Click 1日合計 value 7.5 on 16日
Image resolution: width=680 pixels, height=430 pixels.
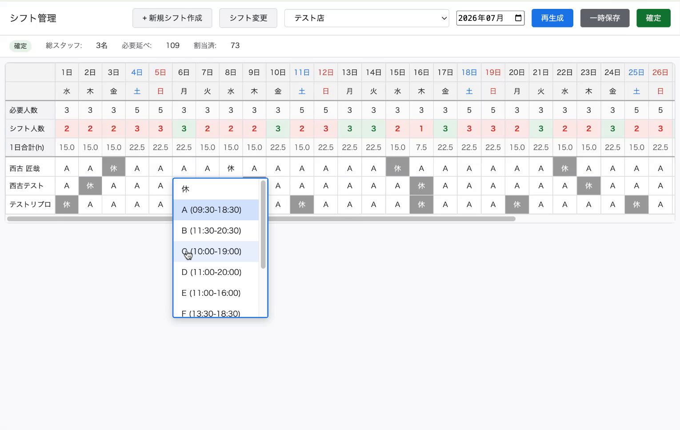(x=421, y=147)
